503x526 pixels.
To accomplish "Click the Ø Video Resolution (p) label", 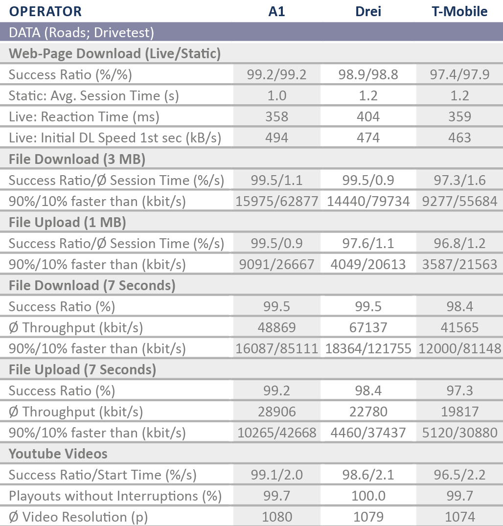I will coord(78,517).
